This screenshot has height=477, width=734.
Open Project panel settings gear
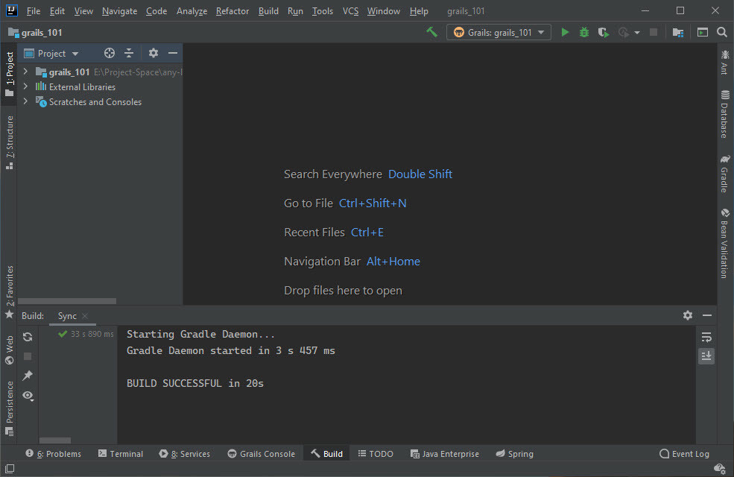(153, 54)
